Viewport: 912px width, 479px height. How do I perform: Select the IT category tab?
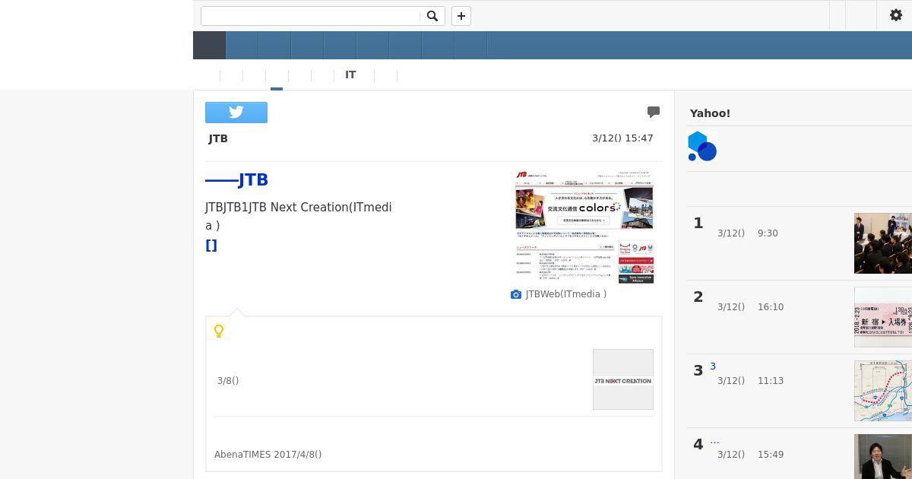(x=350, y=75)
